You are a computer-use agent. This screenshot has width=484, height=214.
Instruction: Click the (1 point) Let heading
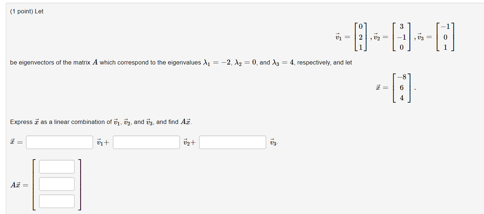coord(27,11)
